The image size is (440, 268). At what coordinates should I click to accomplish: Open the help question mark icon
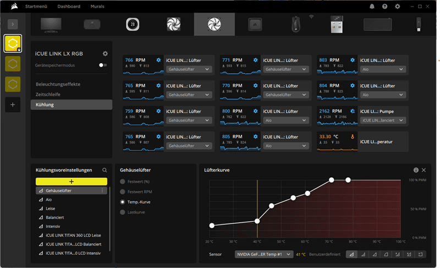[x=384, y=6]
